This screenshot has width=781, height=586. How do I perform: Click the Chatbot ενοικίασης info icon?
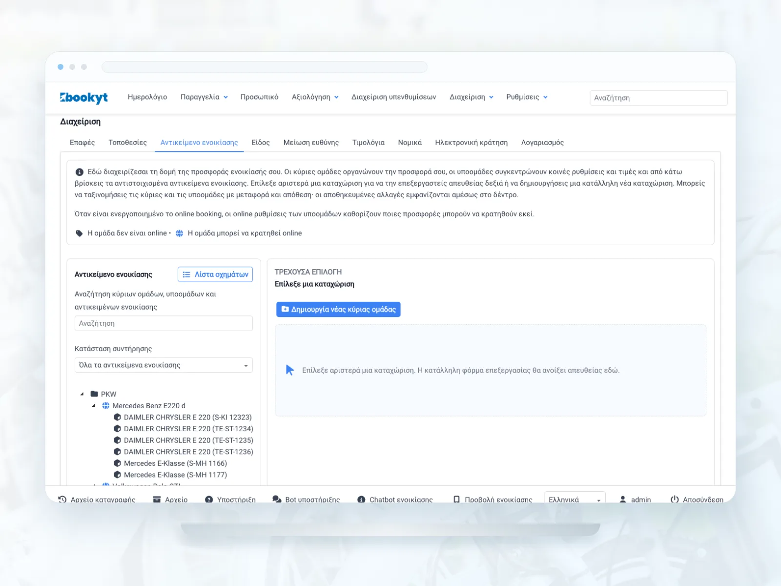tap(361, 500)
